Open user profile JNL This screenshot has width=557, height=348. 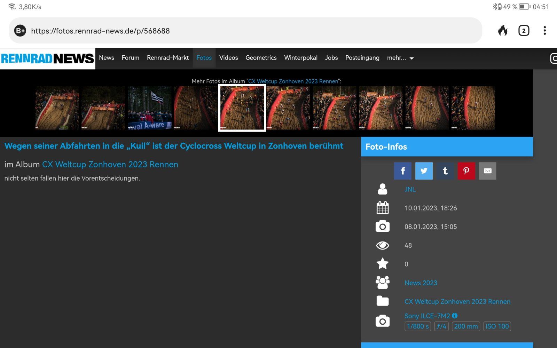pyautogui.click(x=410, y=189)
